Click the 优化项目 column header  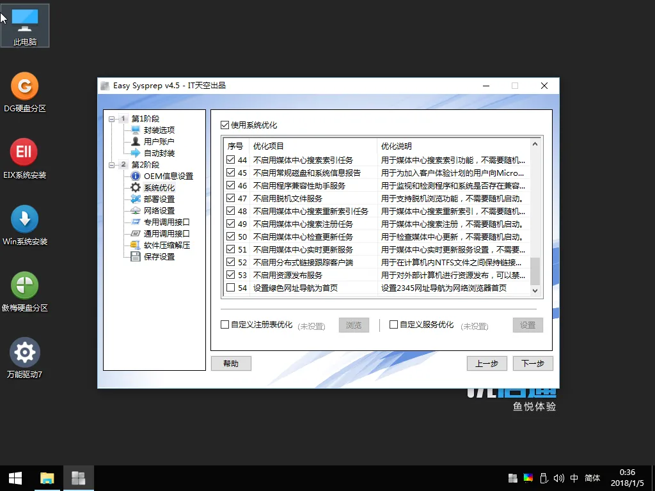(x=313, y=146)
